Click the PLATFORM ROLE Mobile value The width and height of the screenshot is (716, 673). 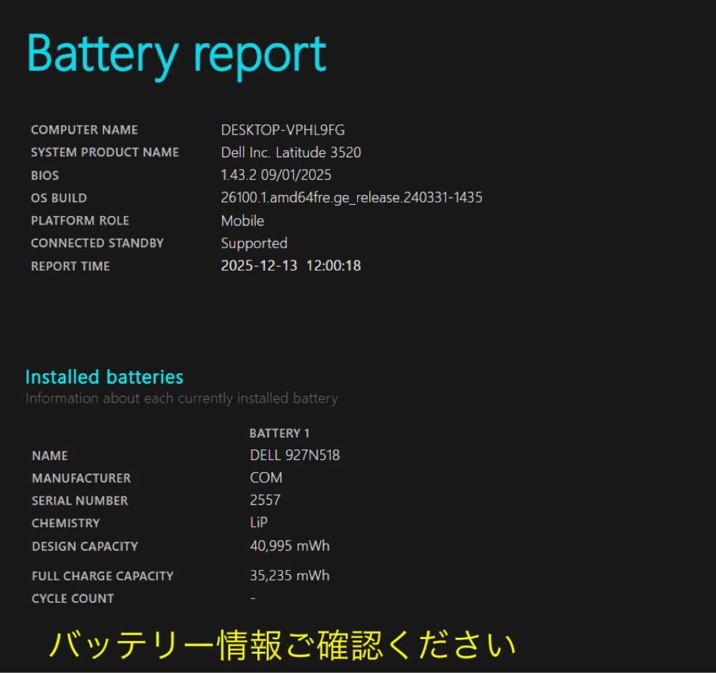pyautogui.click(x=242, y=221)
